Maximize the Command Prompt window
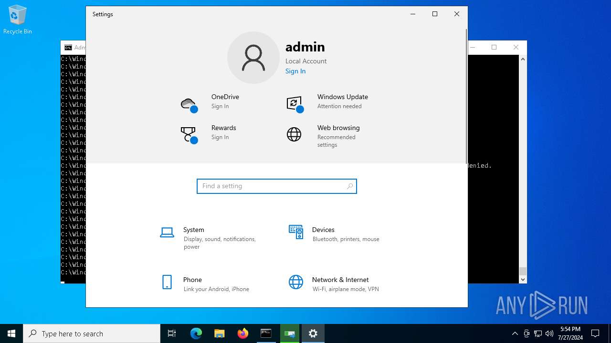This screenshot has width=611, height=343. (494, 47)
